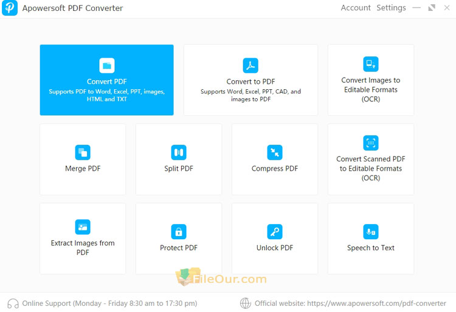Viewport: 456px width, 312px height.
Task: Open the Convert PDF label
Action: [x=107, y=81]
